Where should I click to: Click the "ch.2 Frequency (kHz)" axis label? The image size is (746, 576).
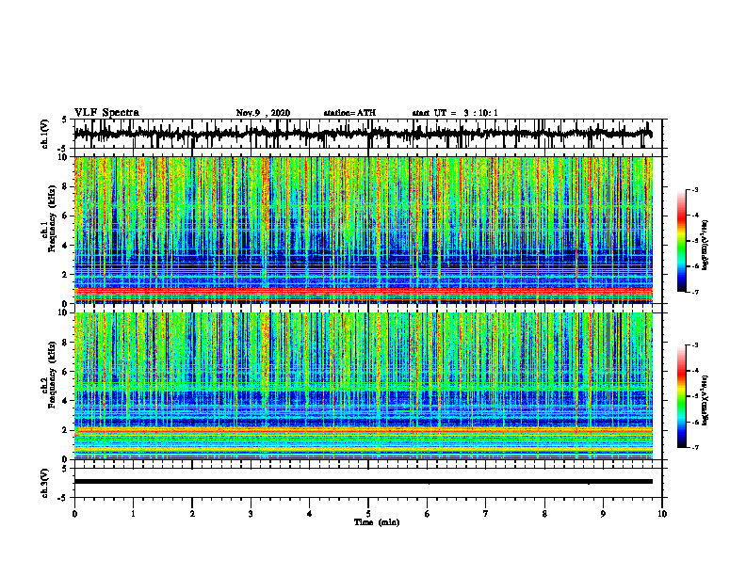pos(49,375)
